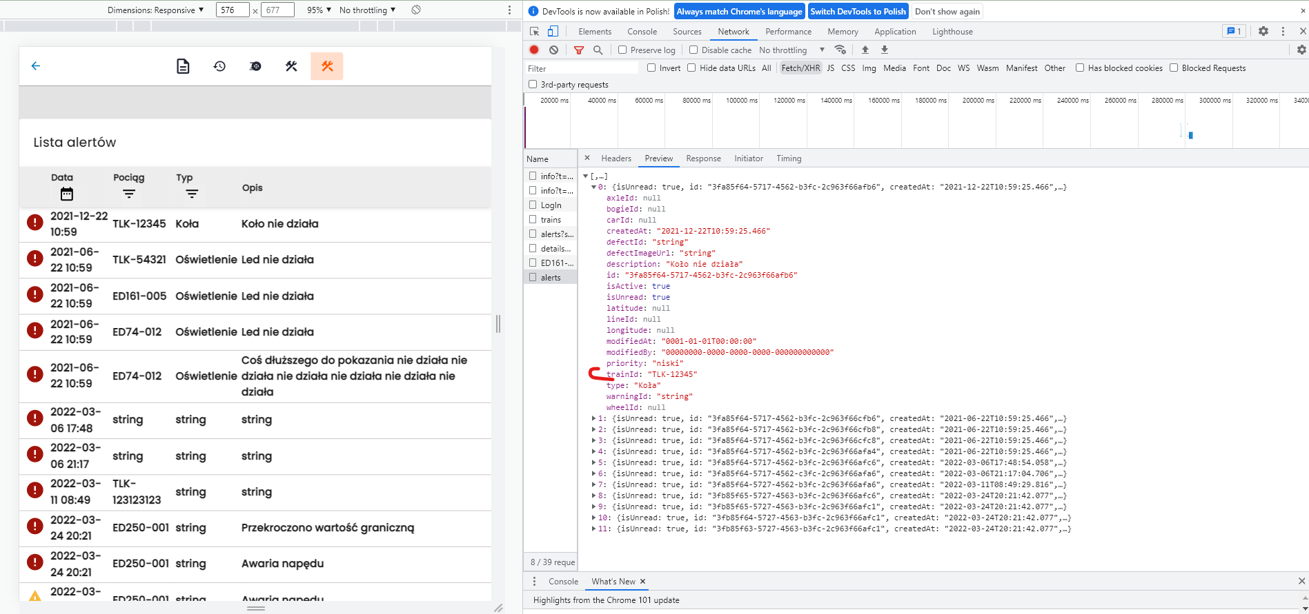Click the alert icon for ED161-005 row
Image resolution: width=1309 pixels, height=614 pixels.
pos(35,294)
